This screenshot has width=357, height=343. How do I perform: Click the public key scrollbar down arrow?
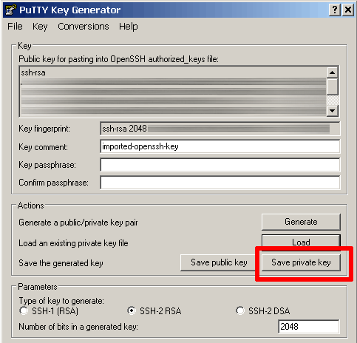[332, 111]
